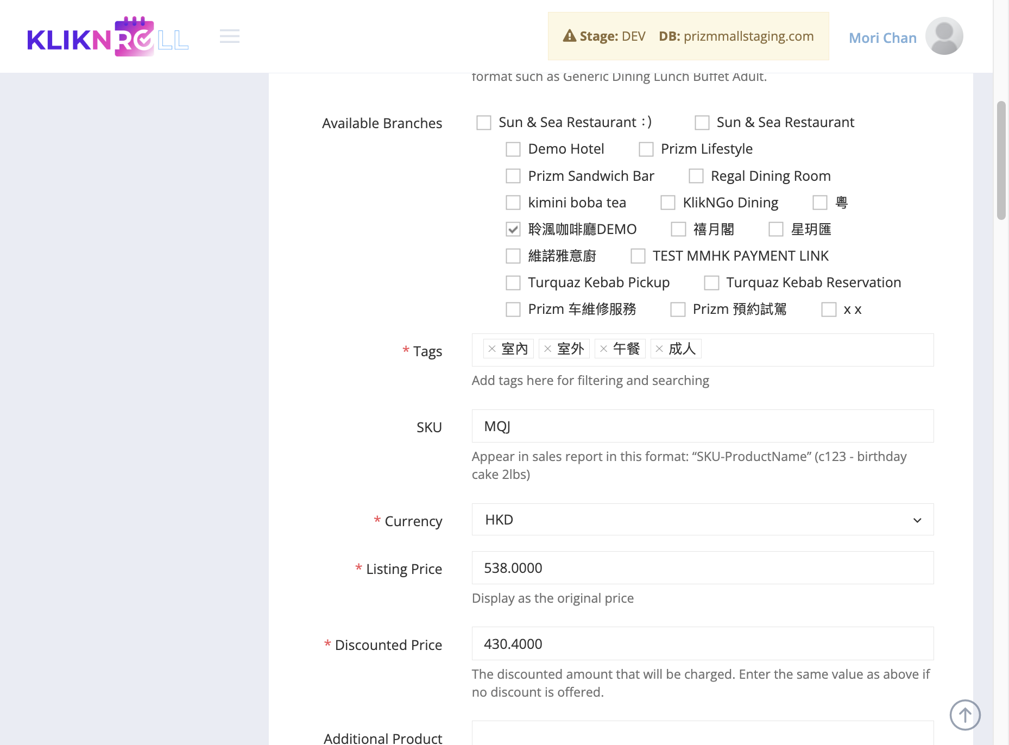The height and width of the screenshot is (745, 1009).
Task: Click the Mori Chan profile link
Action: (882, 37)
